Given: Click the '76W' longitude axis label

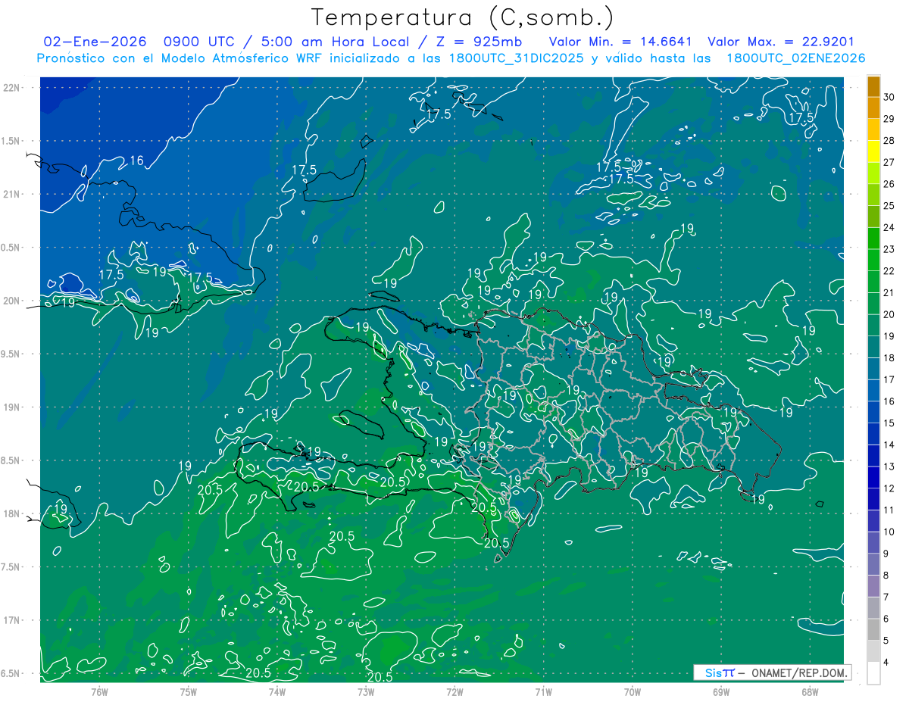Looking at the screenshot, I should [99, 692].
